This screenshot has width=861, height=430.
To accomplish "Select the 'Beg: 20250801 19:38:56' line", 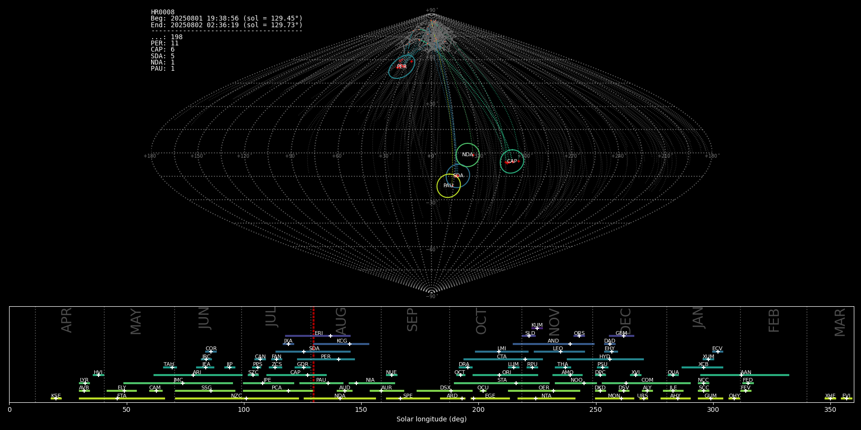I will [227, 19].
